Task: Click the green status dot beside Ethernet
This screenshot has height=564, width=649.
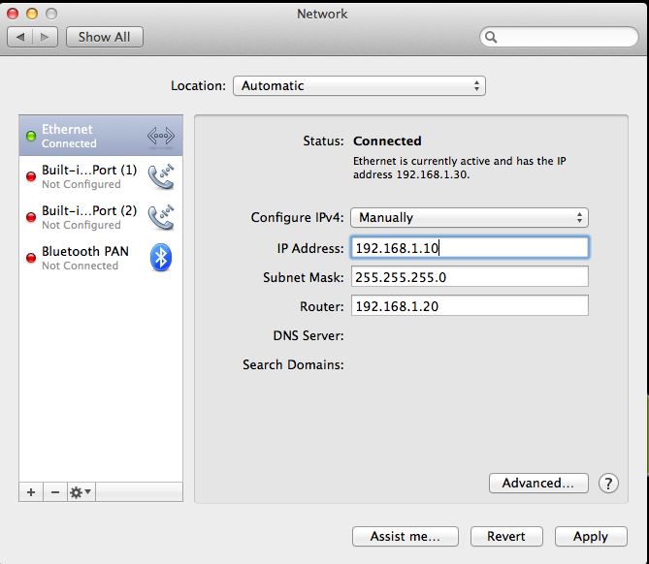Action: (x=31, y=136)
